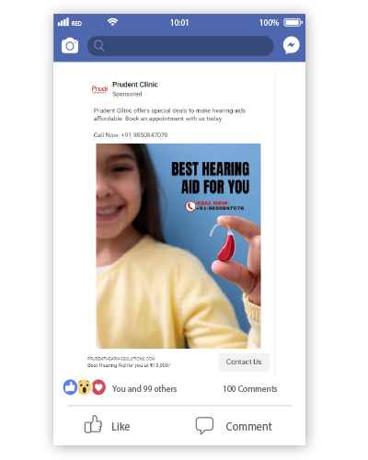Click the prudenthearingsolutions.com website link
The height and width of the screenshot is (460, 368).
121,359
